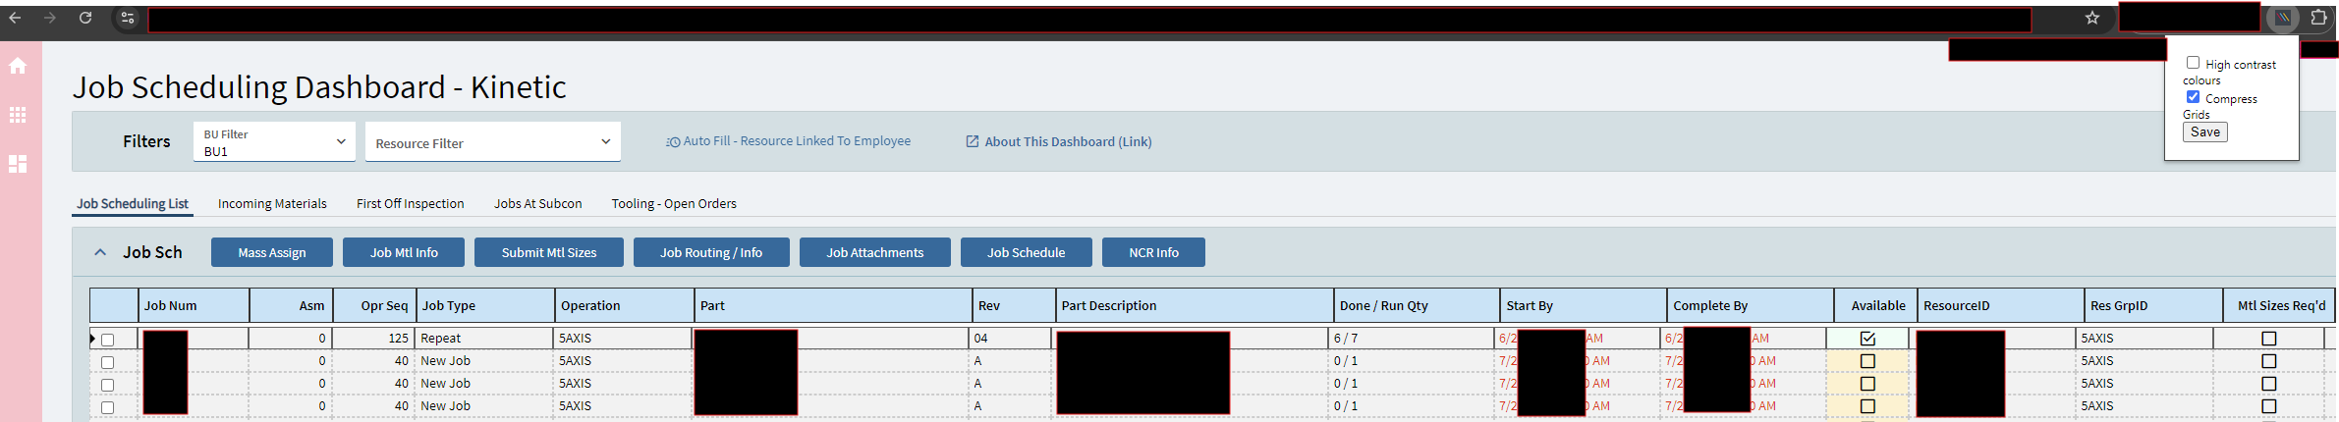Screen dimensions: 2339x422
Task: Open Jobs At Subcon tab
Action: coord(537,204)
